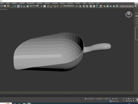
Task: Activate the Select and Rotate tool
Action: pyautogui.click(x=22, y=6)
